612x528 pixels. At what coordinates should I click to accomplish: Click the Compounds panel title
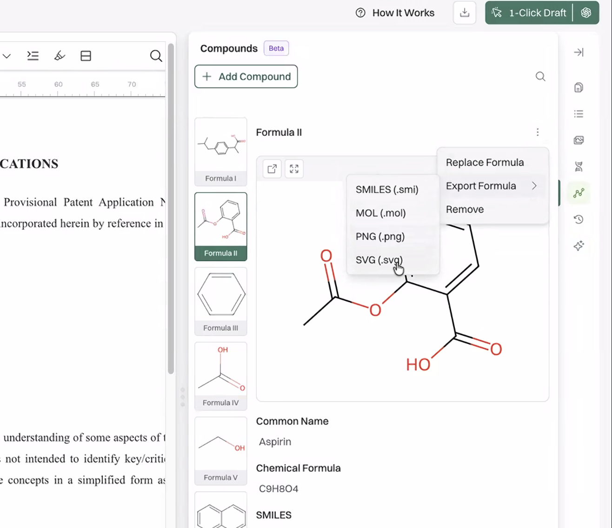coord(229,48)
